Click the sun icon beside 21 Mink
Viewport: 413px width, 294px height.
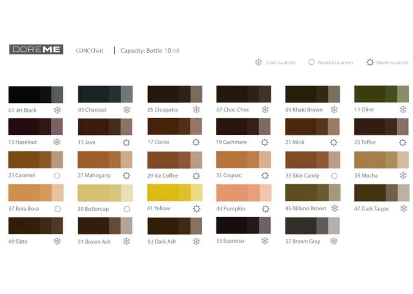click(334, 143)
